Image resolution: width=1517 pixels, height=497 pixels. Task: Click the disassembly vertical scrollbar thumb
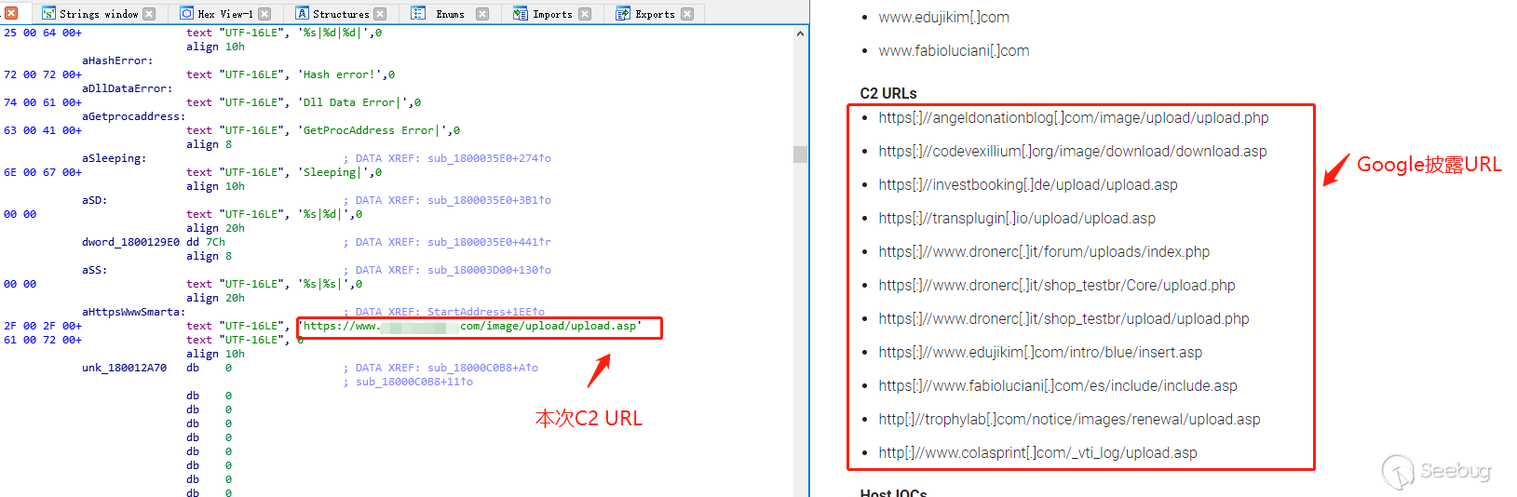pyautogui.click(x=800, y=154)
